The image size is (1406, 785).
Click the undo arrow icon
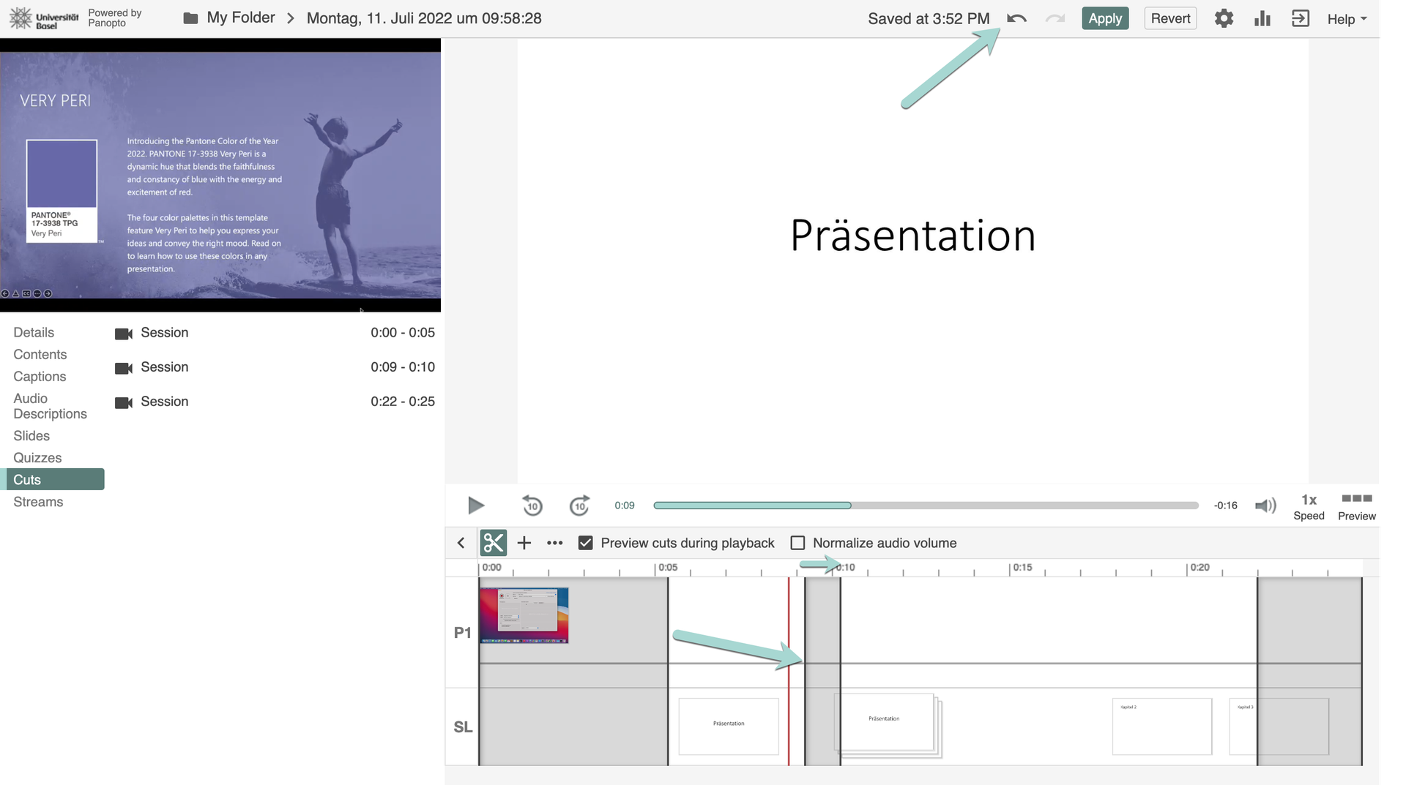1016,19
